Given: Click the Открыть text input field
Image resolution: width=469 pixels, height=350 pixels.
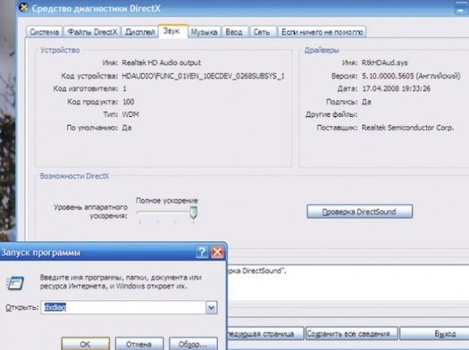Looking at the screenshot, I should click(123, 307).
